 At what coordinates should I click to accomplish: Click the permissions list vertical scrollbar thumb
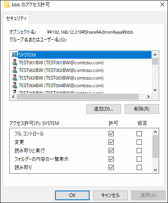tap(155, 147)
